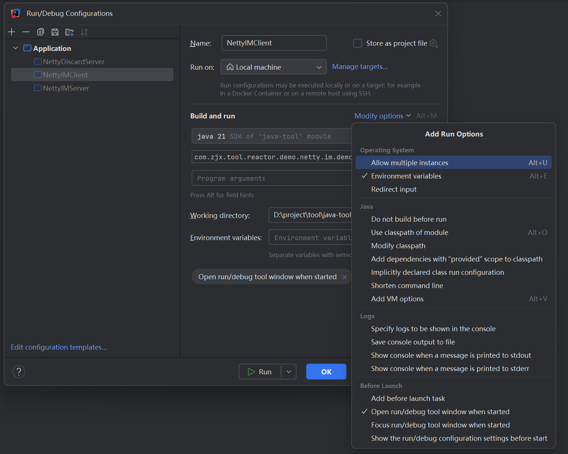Screen dimensions: 568x454
Task: Click the Move into new folder icon
Action: pos(69,32)
